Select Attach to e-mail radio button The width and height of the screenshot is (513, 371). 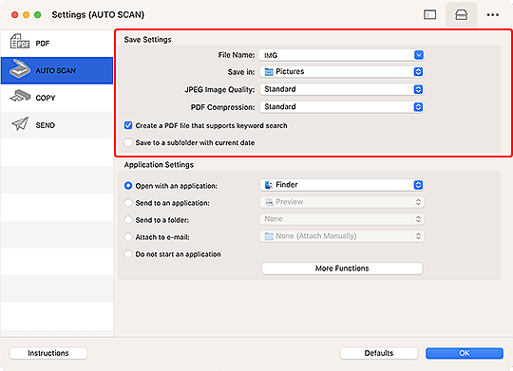pos(128,236)
